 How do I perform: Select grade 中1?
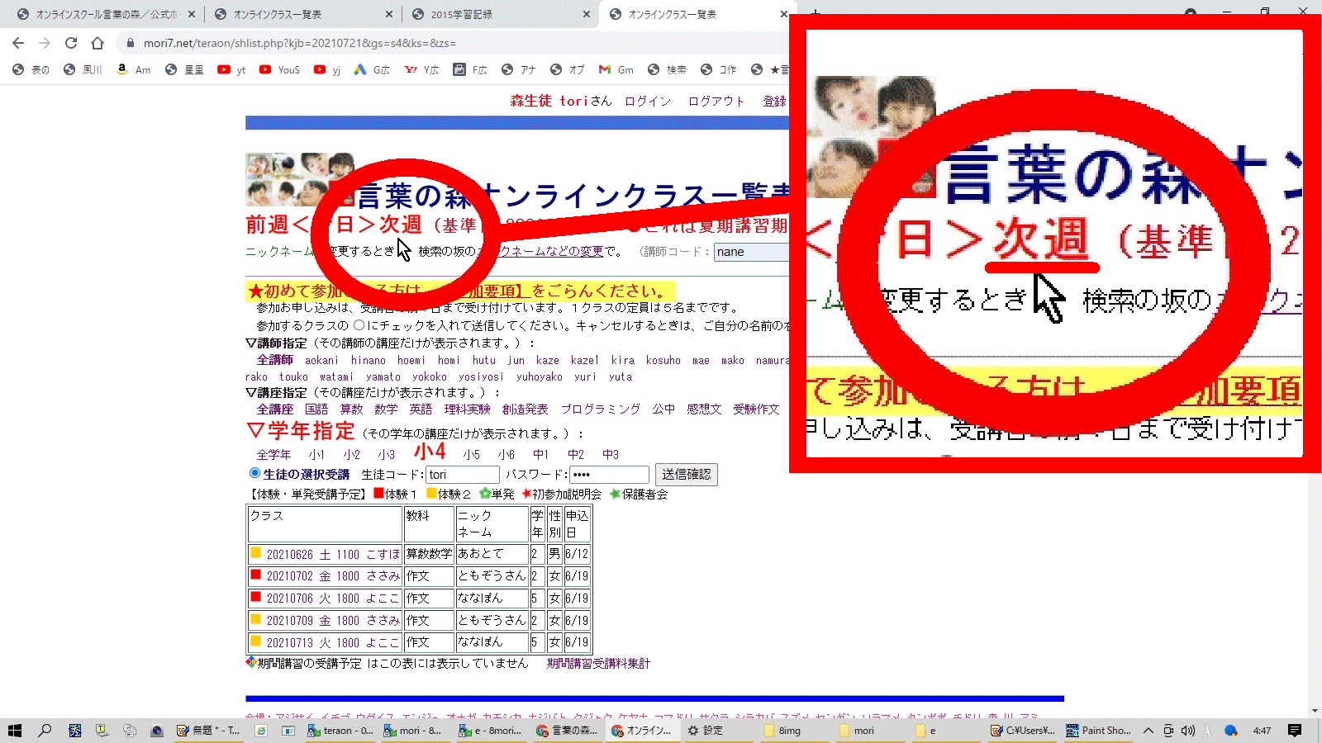(x=541, y=454)
